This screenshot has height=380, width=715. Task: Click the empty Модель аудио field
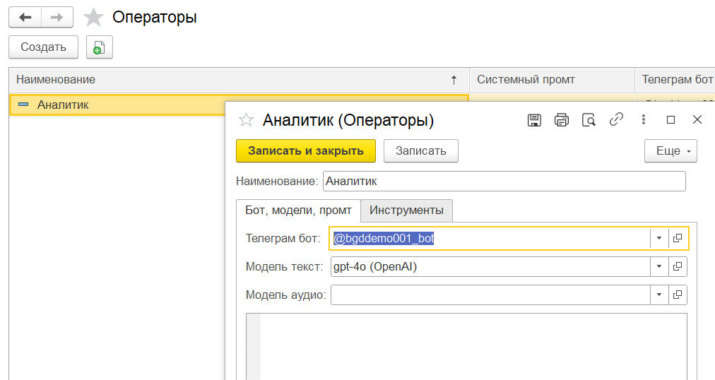[490, 295]
